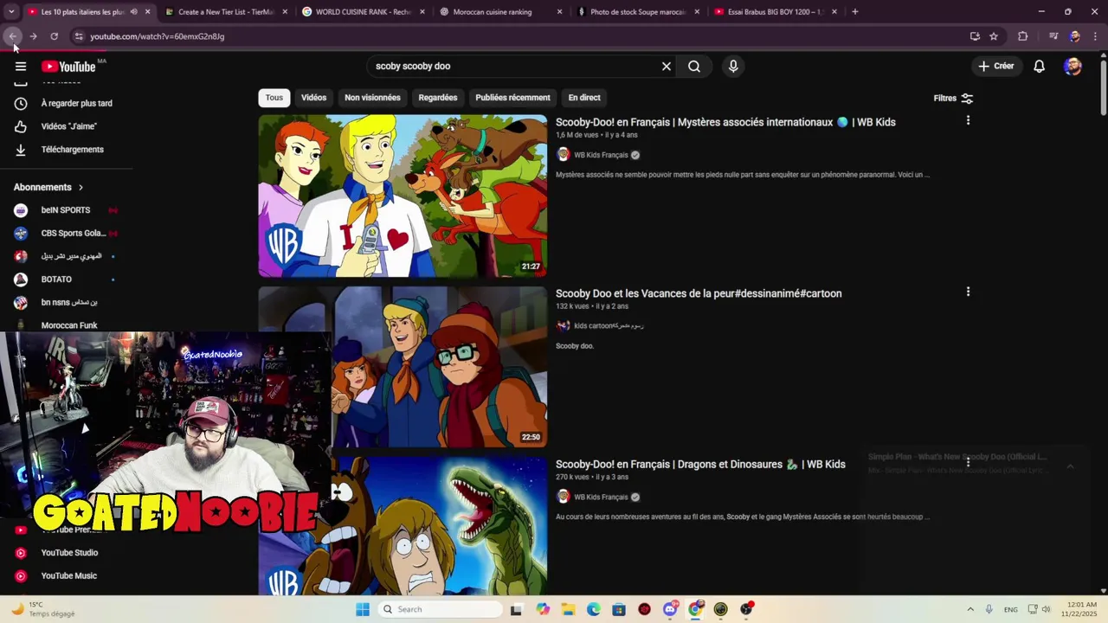This screenshot has width=1108, height=623.
Task: Open options menu for Mystères associés internationaux video
Action: click(x=968, y=120)
